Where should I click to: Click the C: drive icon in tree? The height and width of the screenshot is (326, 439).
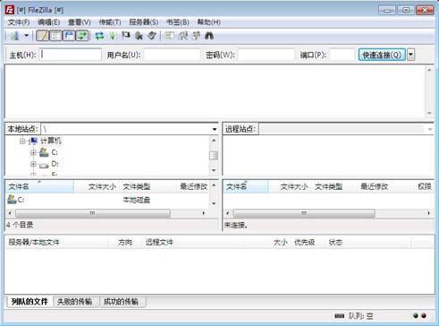(x=44, y=152)
